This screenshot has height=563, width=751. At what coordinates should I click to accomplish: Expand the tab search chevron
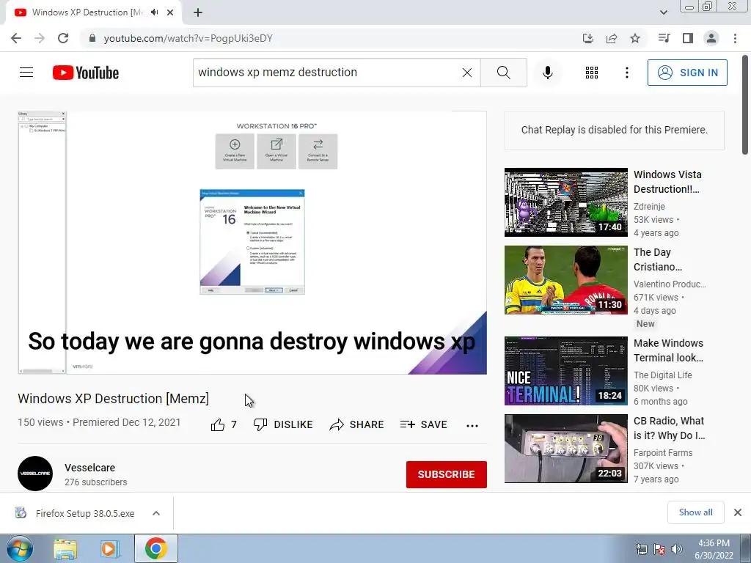pyautogui.click(x=663, y=12)
